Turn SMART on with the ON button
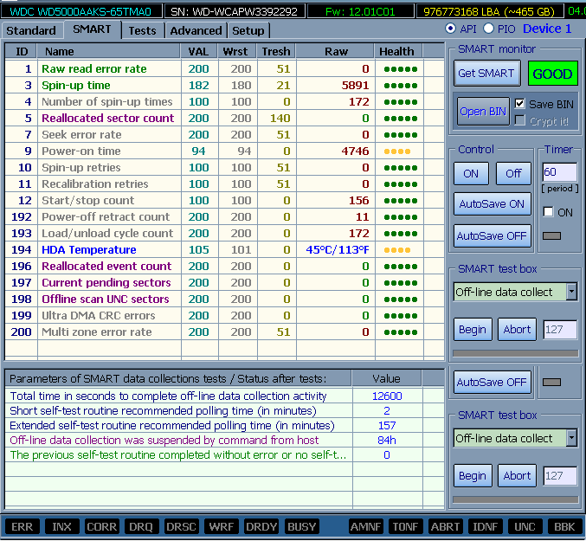The image size is (586, 541). coord(471,173)
